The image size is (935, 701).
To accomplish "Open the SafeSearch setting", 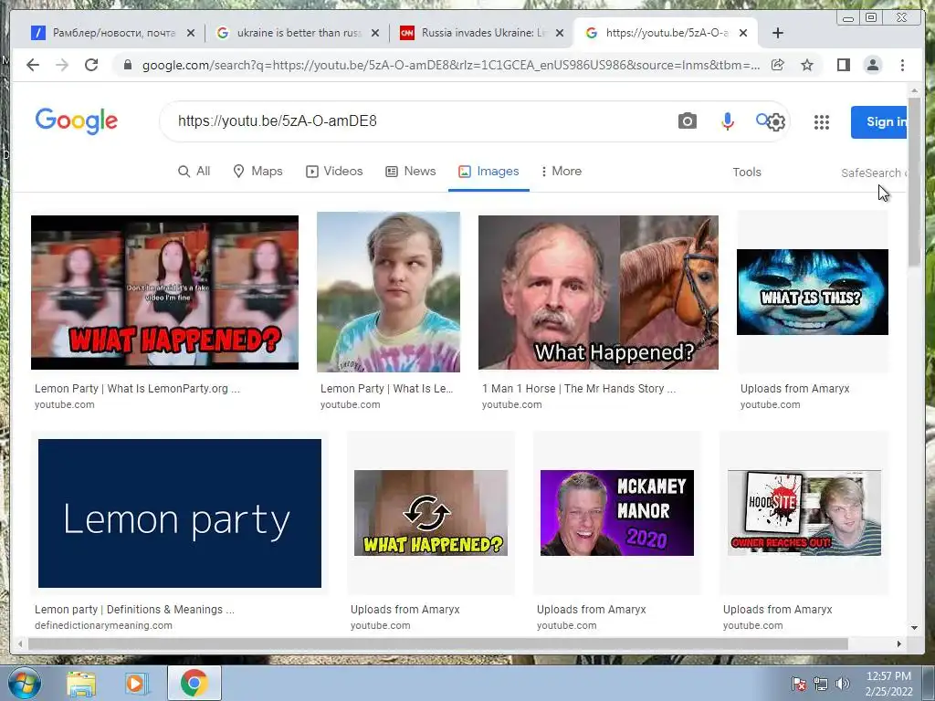I will click(874, 173).
